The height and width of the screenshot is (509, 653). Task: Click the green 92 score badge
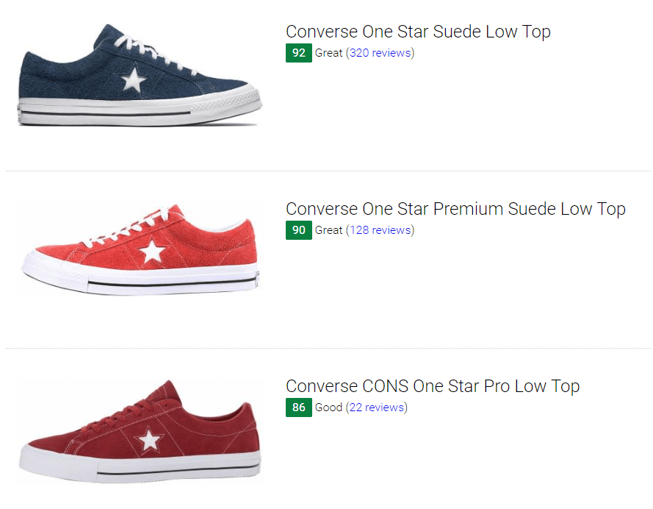click(x=299, y=53)
